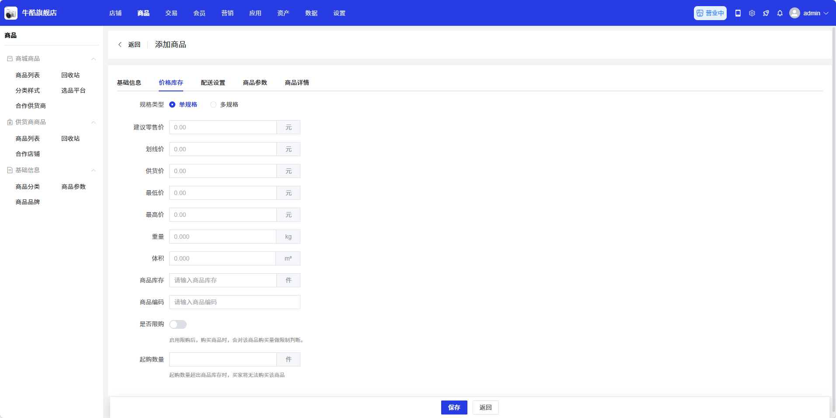
Task: Click the 营业中 store status badge
Action: point(710,13)
